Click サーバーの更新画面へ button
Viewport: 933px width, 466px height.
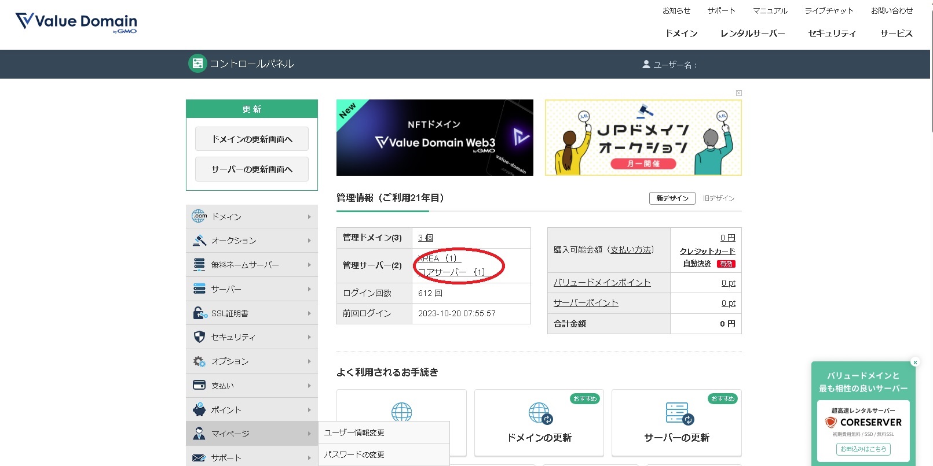[252, 169]
